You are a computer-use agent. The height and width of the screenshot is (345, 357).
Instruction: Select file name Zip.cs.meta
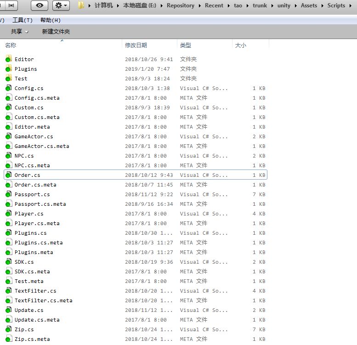(32, 339)
